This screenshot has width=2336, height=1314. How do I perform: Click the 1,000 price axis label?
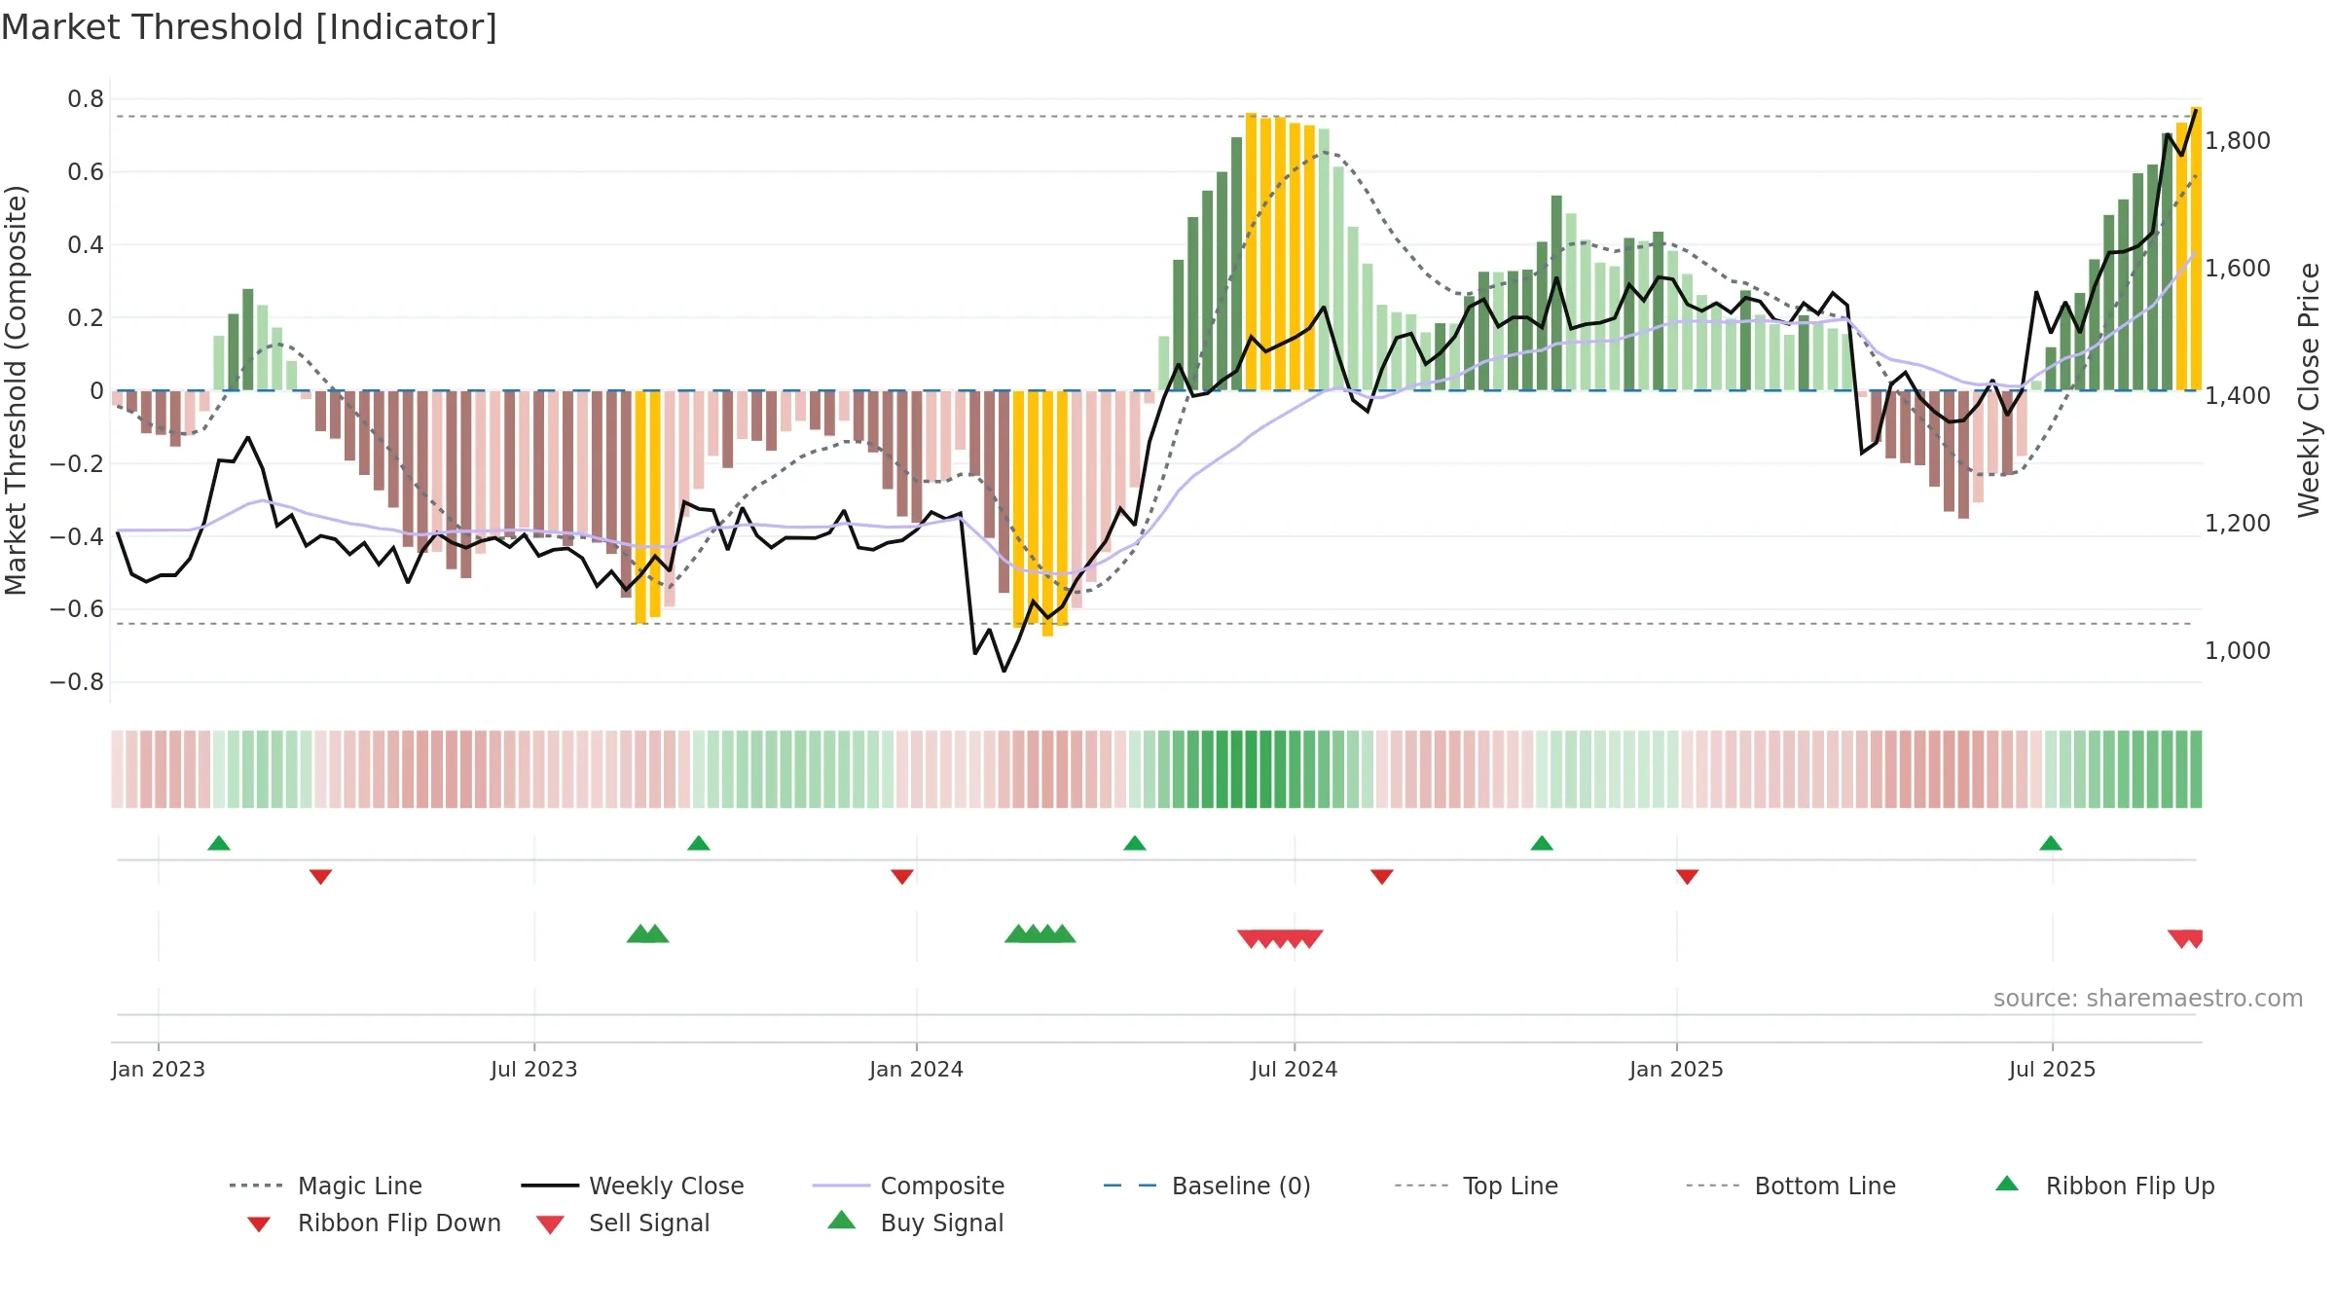point(2238,651)
